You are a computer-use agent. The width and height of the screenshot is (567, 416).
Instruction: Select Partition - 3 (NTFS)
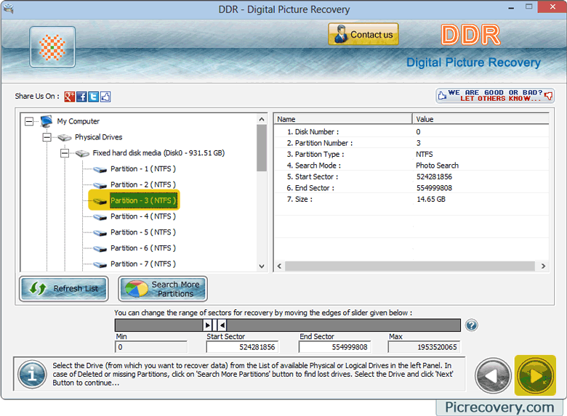point(143,200)
